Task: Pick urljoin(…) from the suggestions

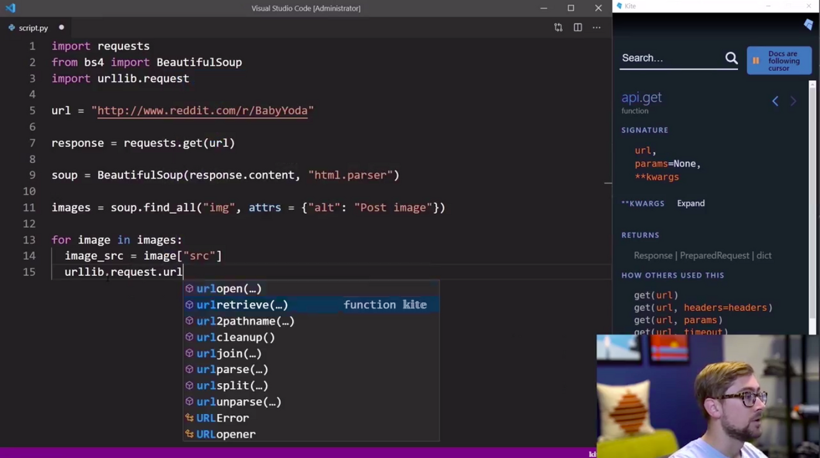Action: (228, 353)
